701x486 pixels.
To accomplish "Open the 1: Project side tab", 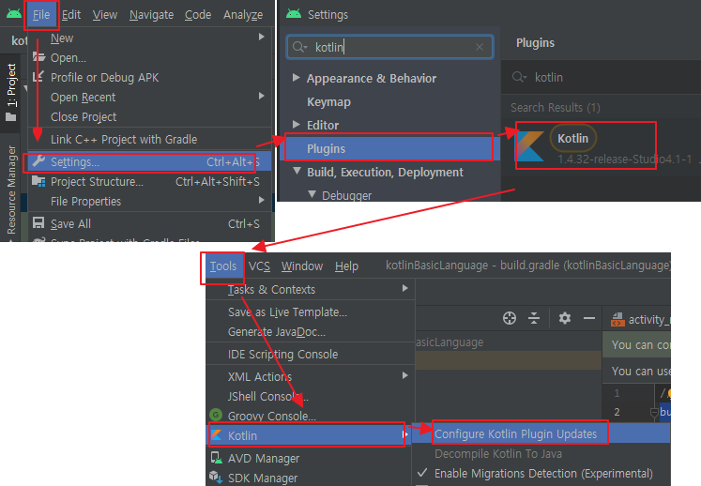I will 11,85.
